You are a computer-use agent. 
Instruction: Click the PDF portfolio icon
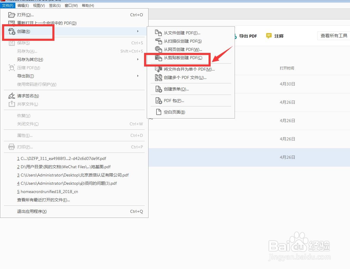click(x=158, y=101)
